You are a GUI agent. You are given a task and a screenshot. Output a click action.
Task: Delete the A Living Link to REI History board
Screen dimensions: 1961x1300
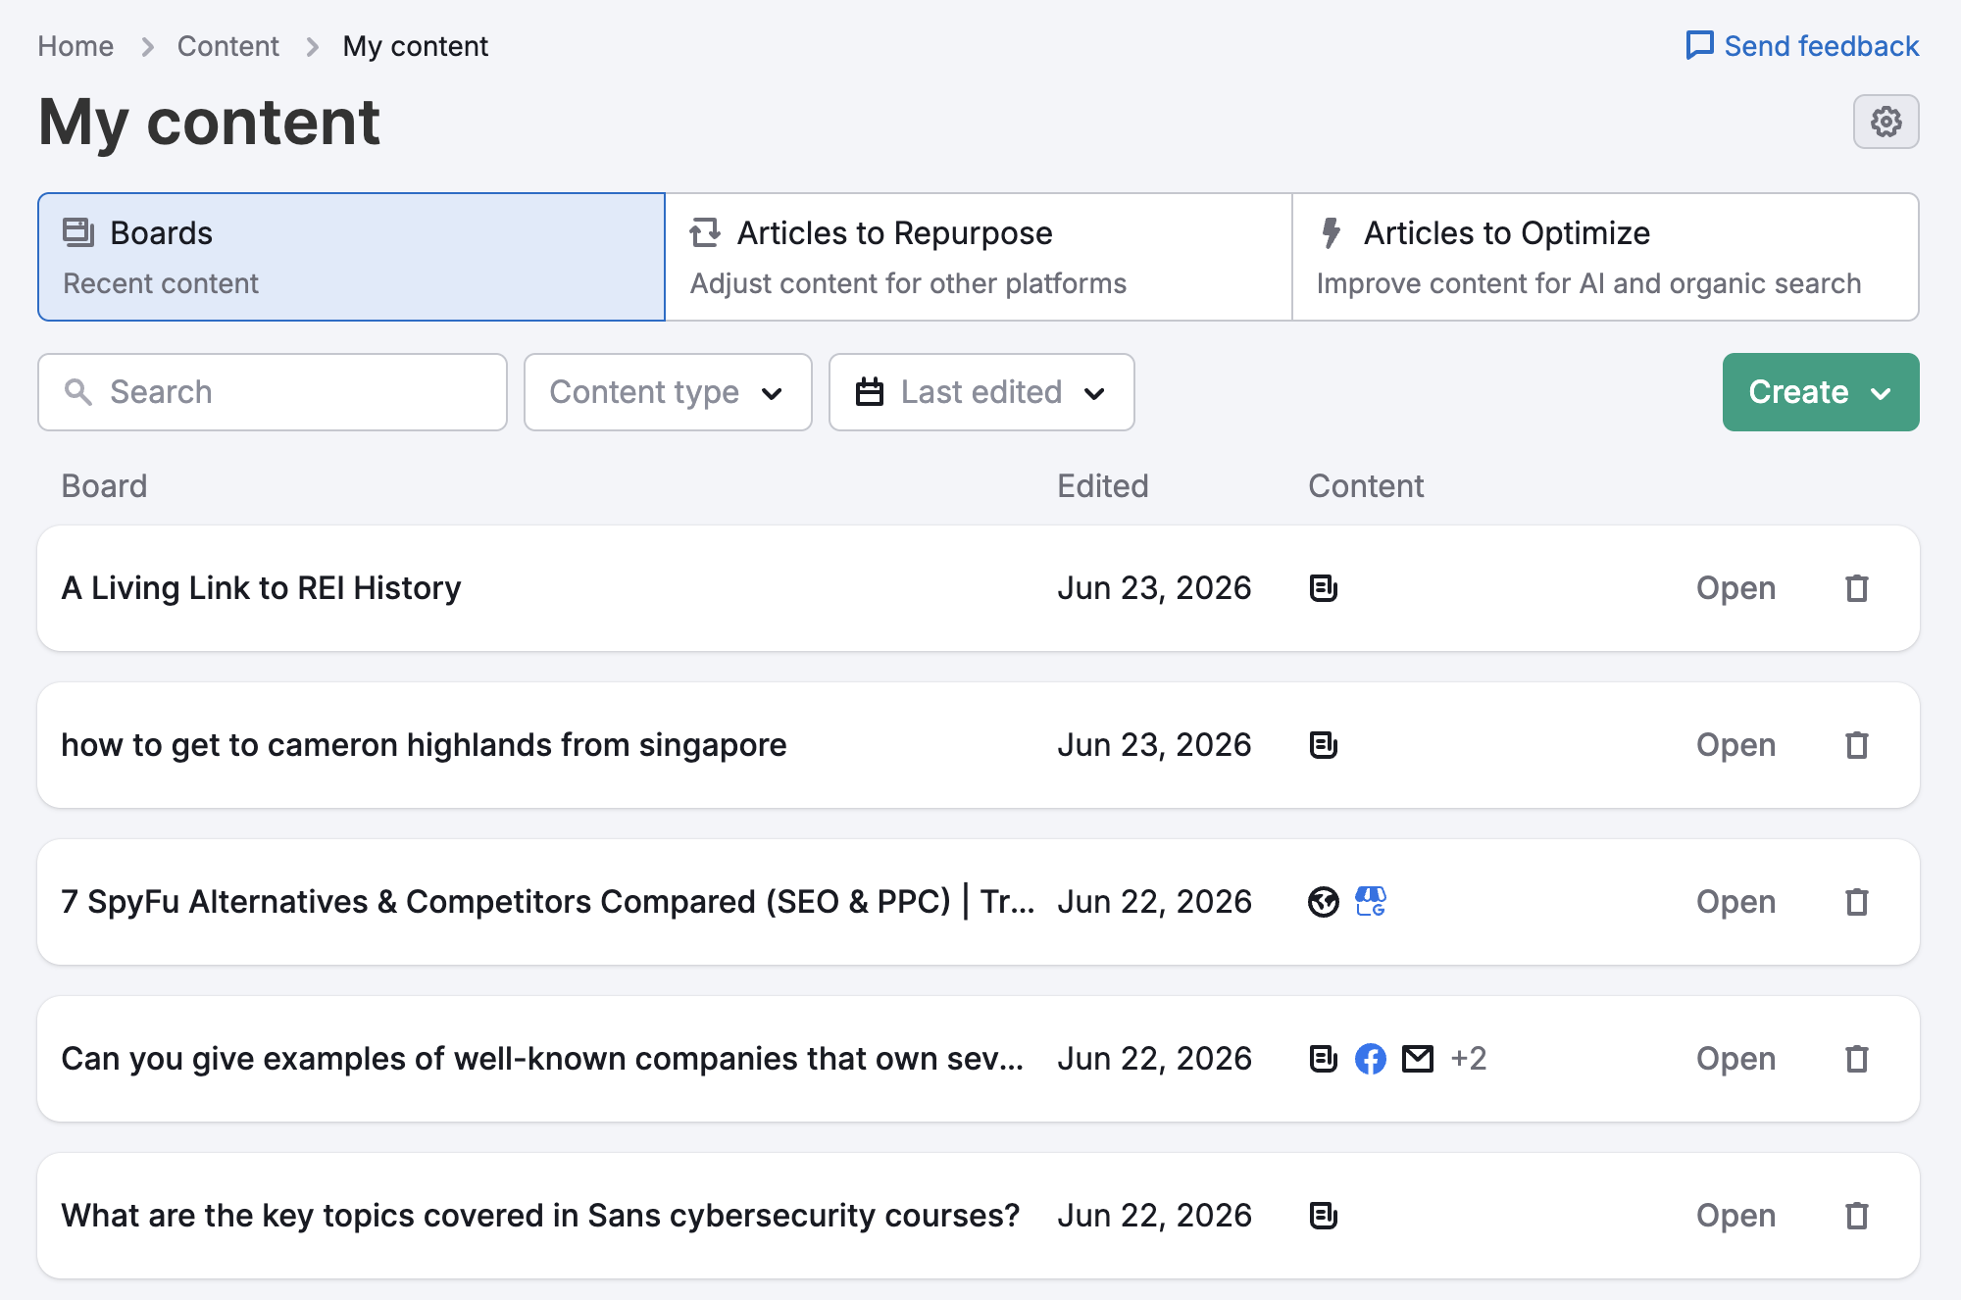1857,588
